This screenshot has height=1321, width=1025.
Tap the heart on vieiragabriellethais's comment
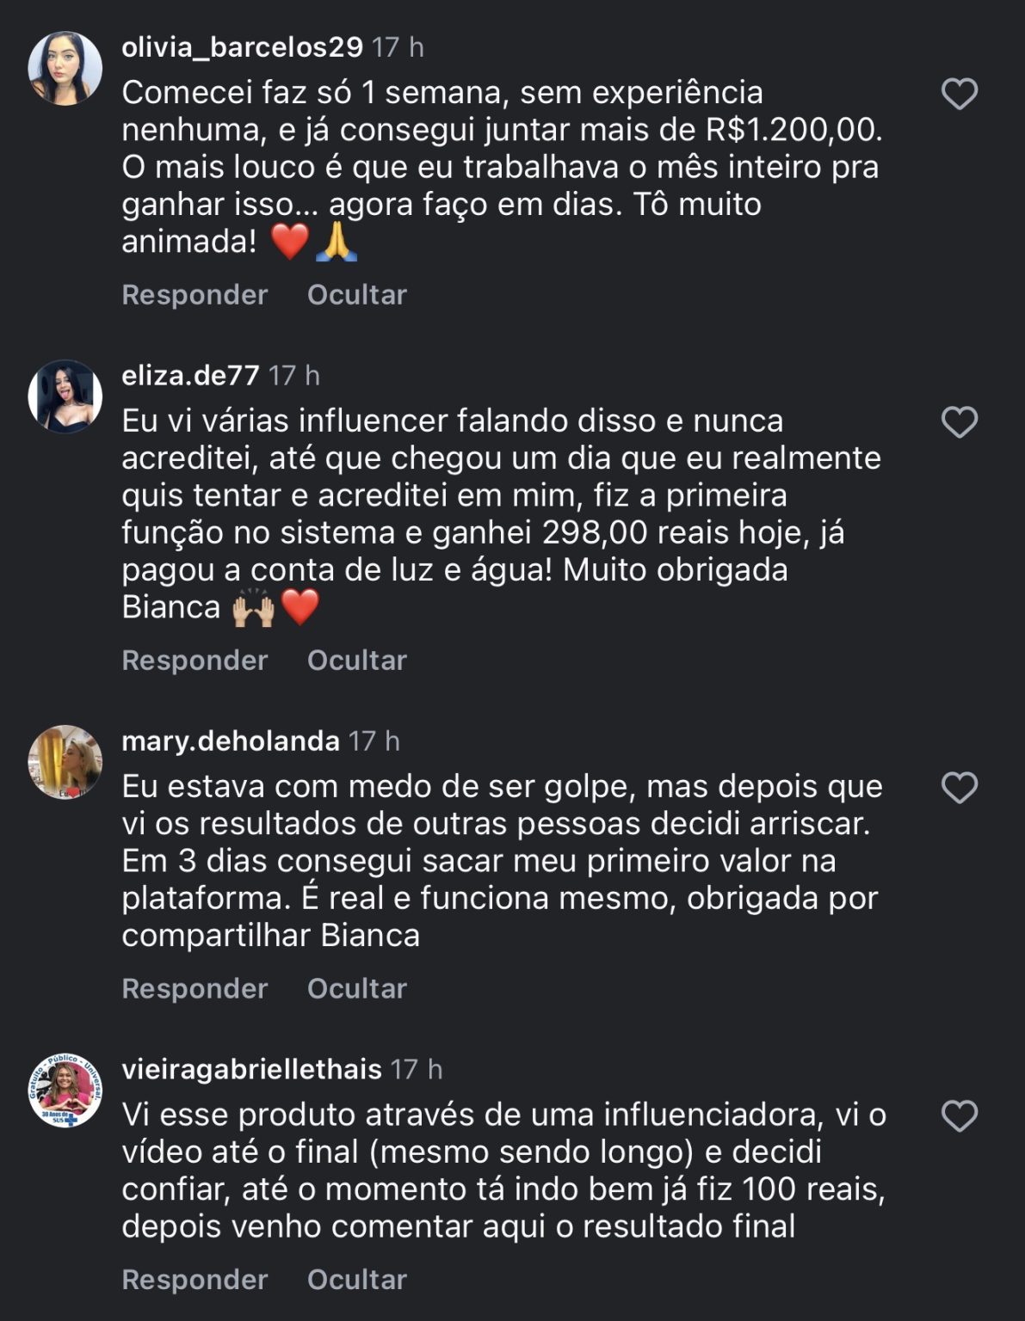pos(959,1116)
